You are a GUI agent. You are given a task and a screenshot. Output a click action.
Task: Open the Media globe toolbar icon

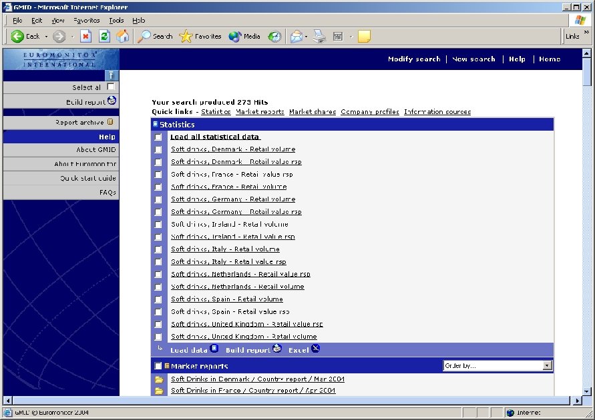coord(235,37)
